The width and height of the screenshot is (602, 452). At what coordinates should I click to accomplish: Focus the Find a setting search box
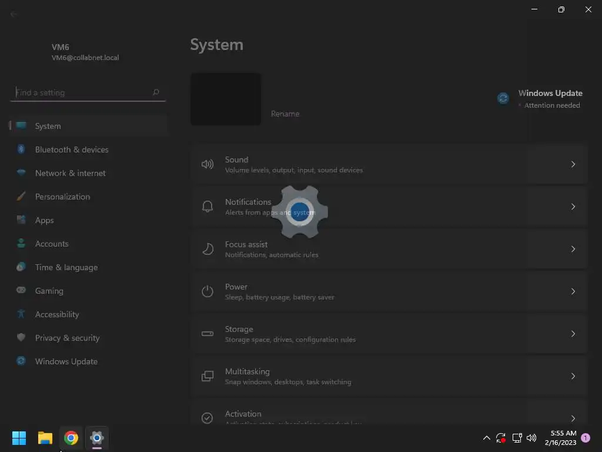88,92
